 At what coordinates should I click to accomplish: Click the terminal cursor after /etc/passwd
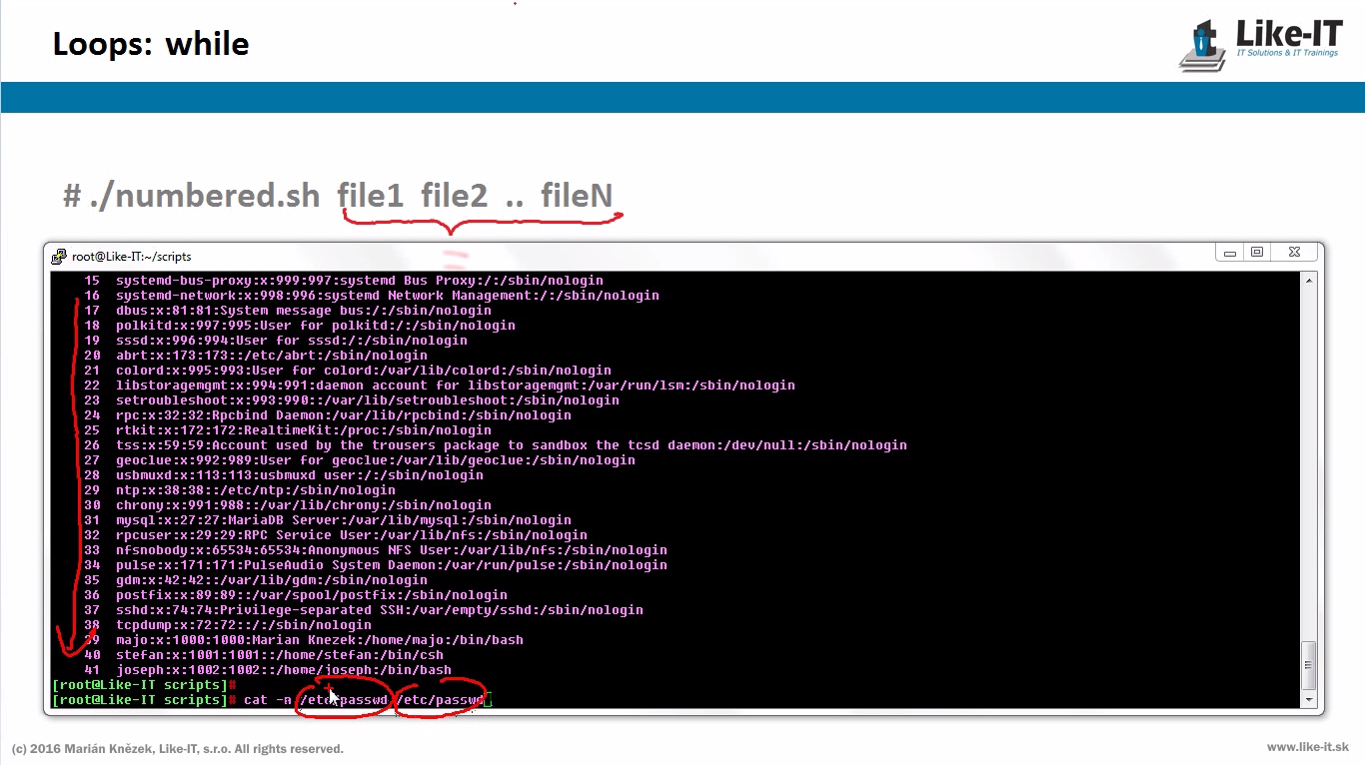tap(488, 700)
